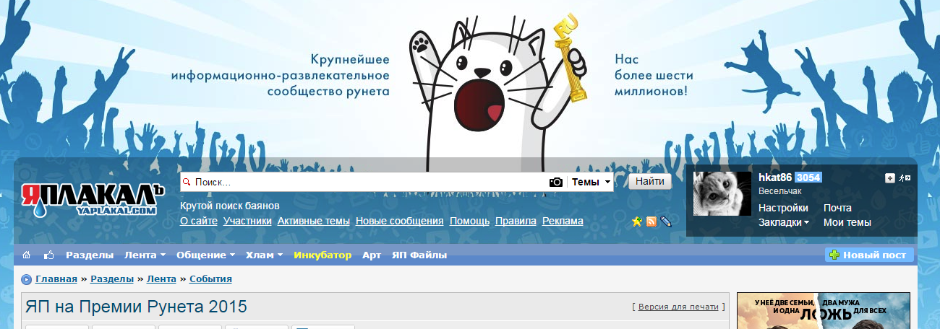Open Почта in the user panel
940x329 pixels.
pyautogui.click(x=837, y=208)
